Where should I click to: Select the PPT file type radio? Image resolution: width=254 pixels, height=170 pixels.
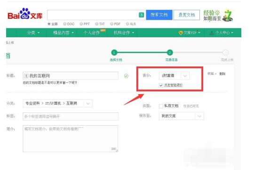coord(81,24)
